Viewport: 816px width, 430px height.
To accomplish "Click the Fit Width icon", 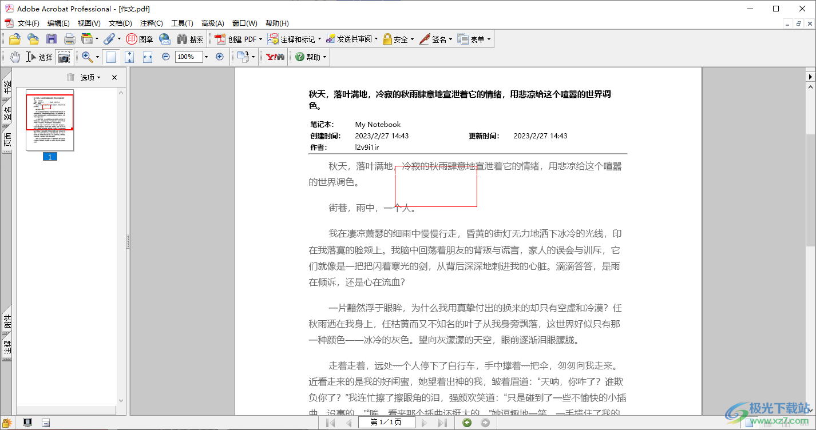I will 148,57.
